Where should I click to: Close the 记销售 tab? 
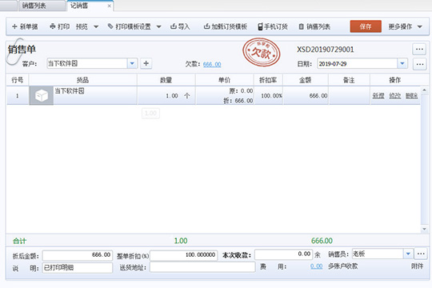click(x=110, y=6)
